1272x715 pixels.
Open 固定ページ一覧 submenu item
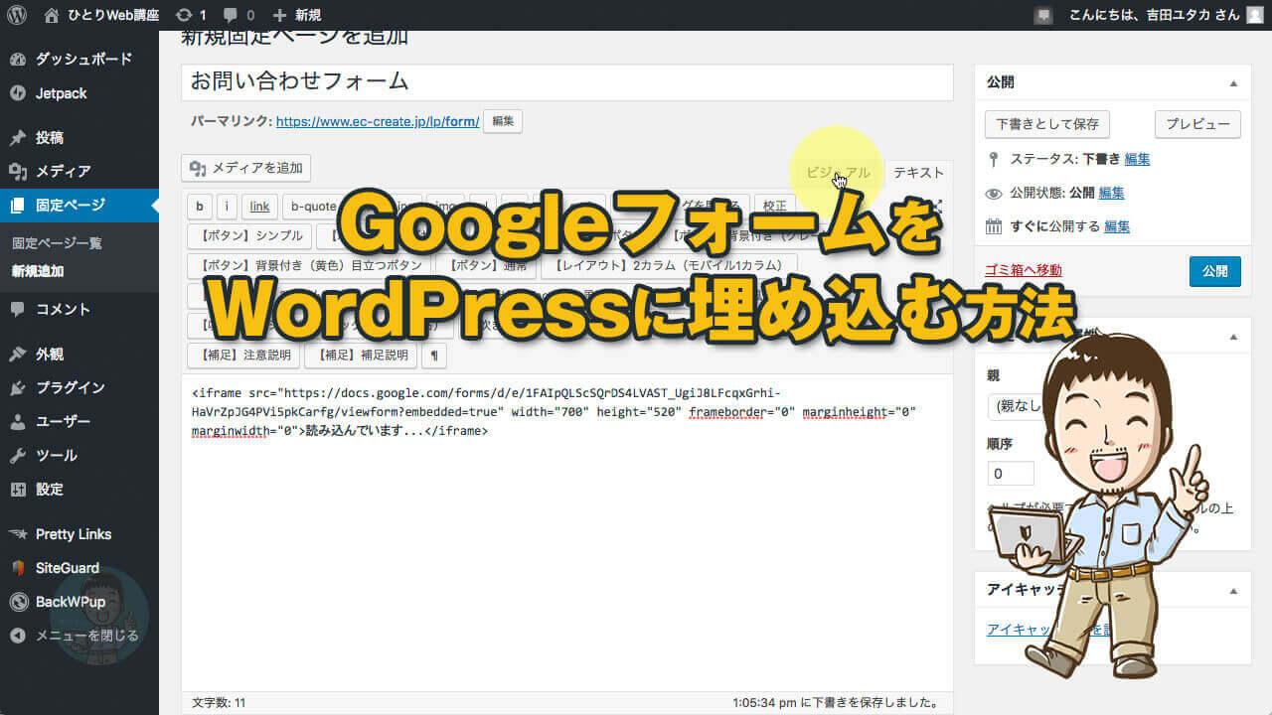57,242
